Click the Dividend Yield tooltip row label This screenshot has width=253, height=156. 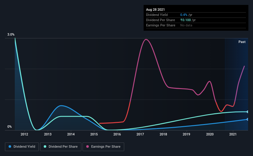point(157,15)
